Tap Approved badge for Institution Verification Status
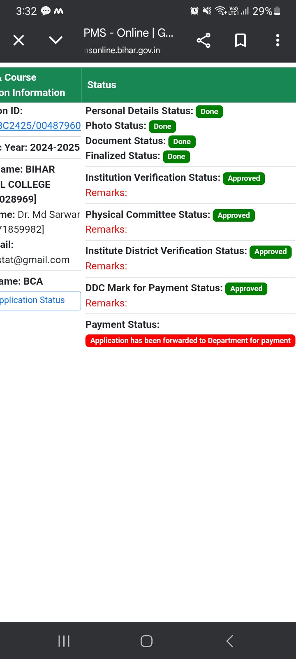The image size is (296, 659). pos(244,178)
